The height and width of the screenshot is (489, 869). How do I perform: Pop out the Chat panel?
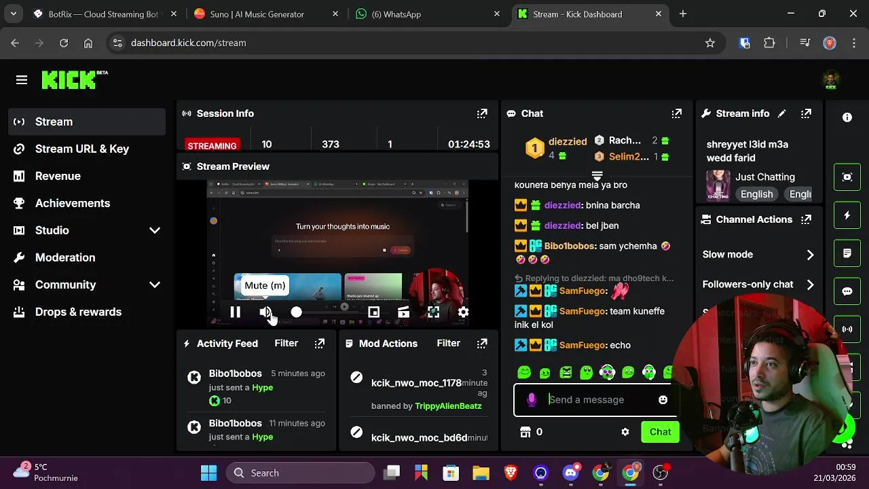[677, 113]
